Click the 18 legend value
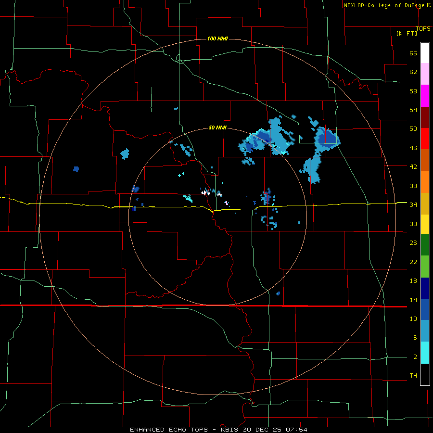 (x=413, y=280)
